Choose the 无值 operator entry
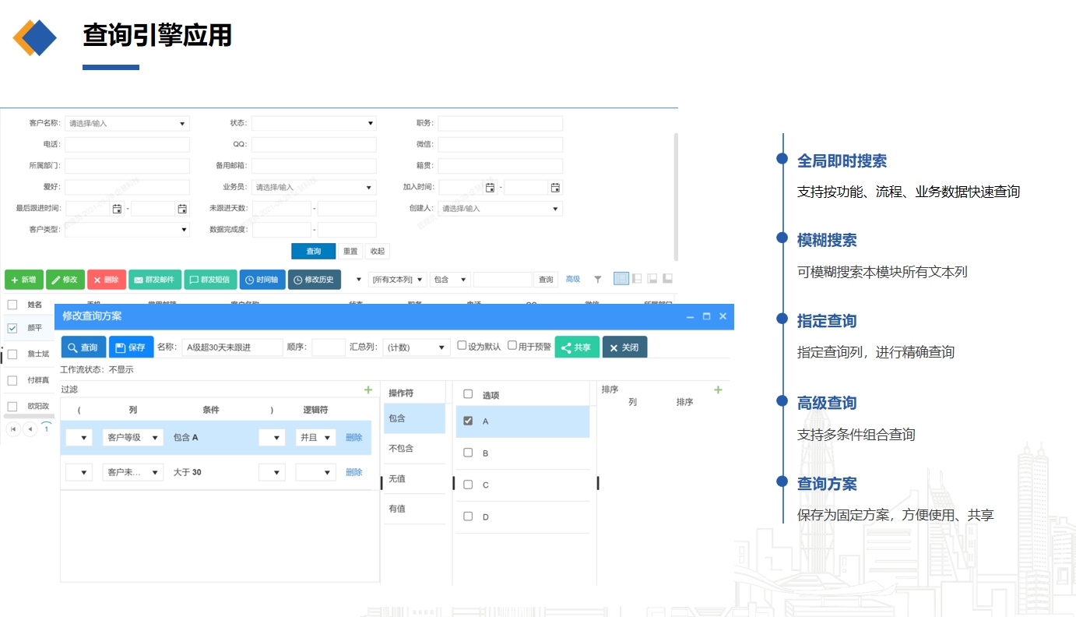The height and width of the screenshot is (617, 1076). (x=397, y=479)
